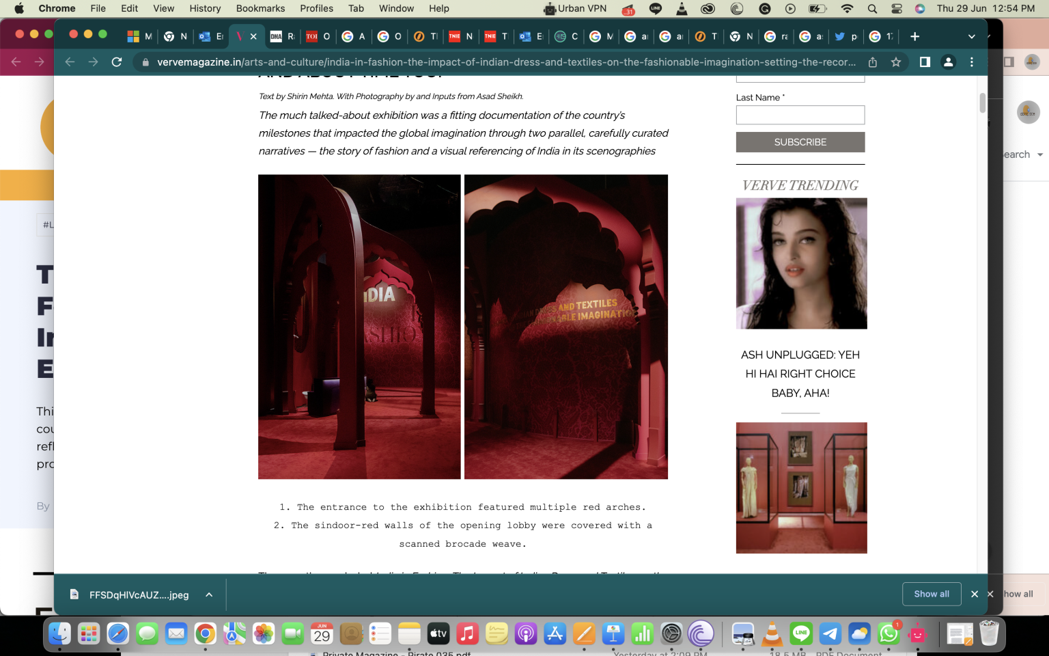Open the Tab menu
This screenshot has height=656, width=1049.
[356, 8]
